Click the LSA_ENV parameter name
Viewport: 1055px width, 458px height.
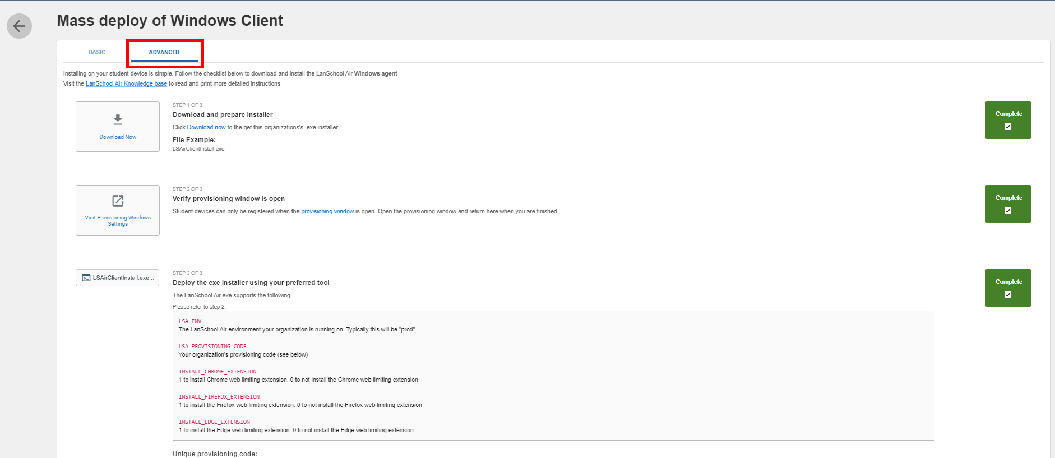point(190,321)
